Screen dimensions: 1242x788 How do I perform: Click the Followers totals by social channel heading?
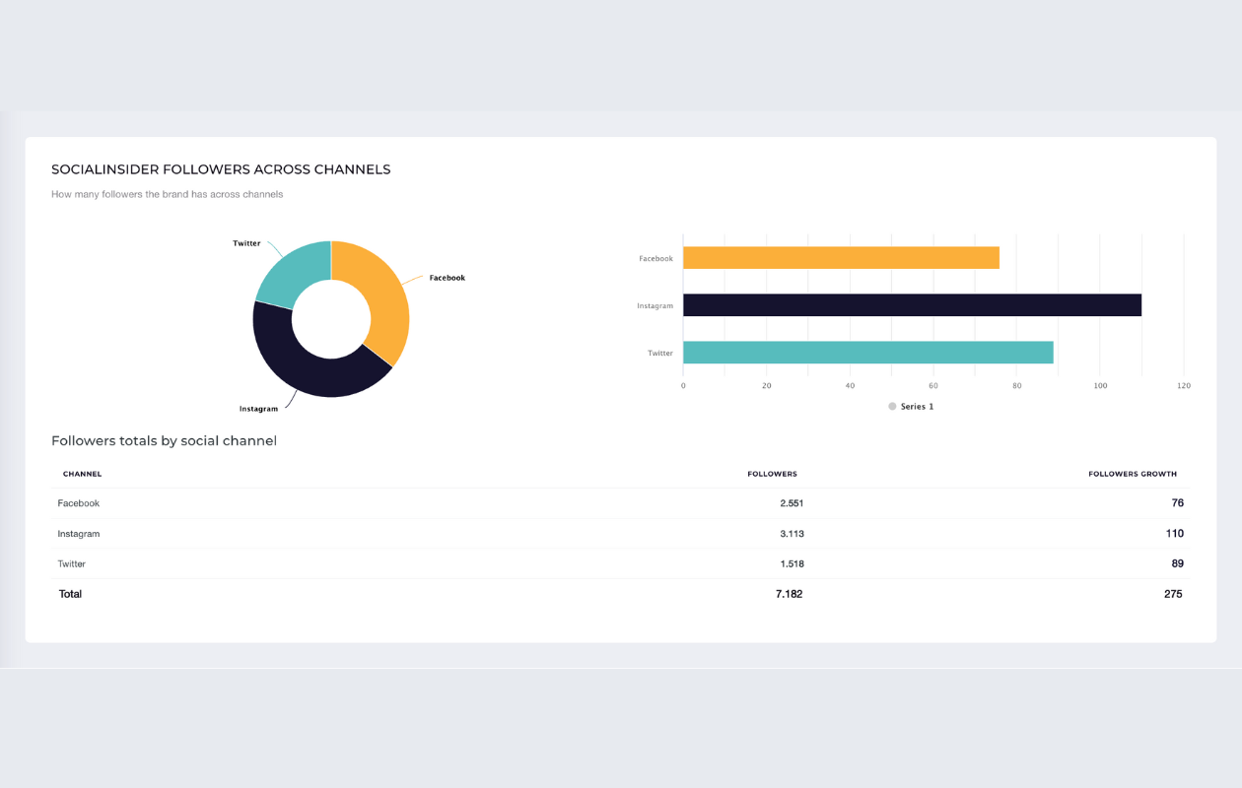pos(164,441)
